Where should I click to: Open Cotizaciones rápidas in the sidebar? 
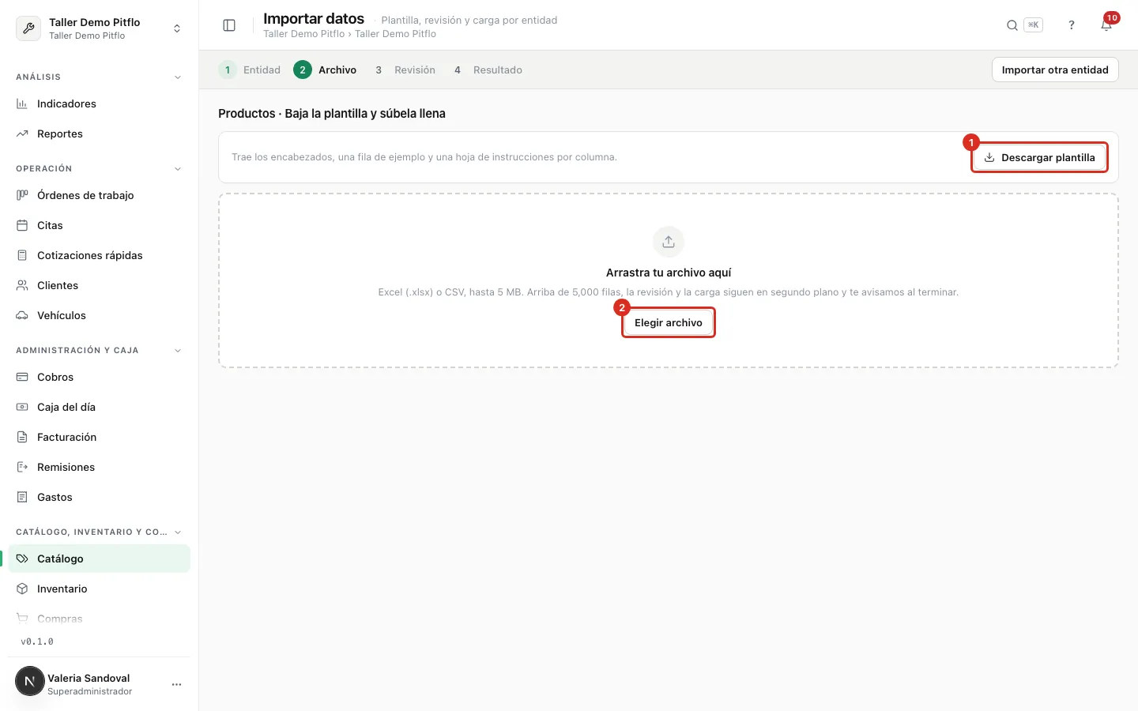coord(100,255)
